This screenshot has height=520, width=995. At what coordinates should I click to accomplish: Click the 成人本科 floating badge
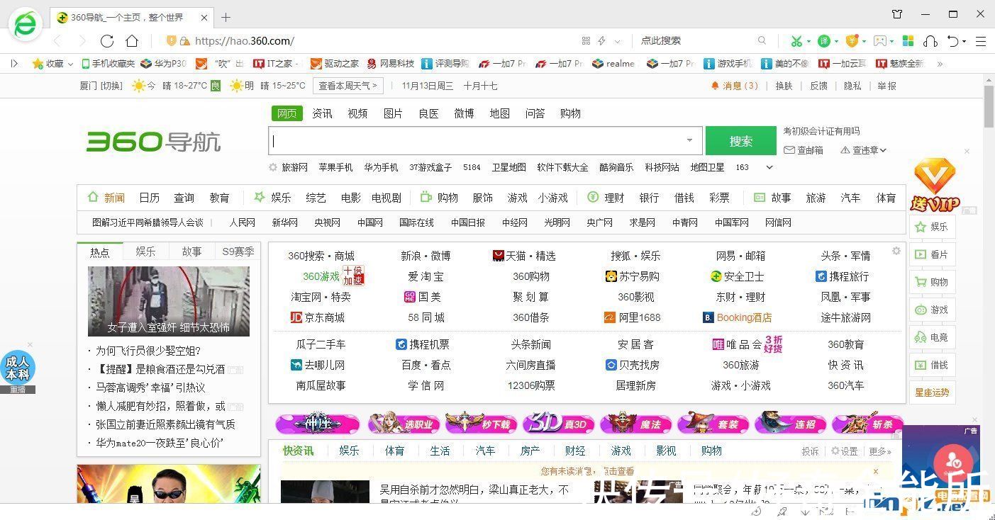[17, 368]
